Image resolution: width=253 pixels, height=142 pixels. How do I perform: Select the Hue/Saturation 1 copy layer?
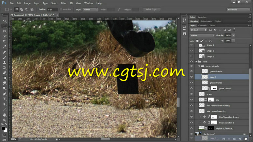point(222,117)
